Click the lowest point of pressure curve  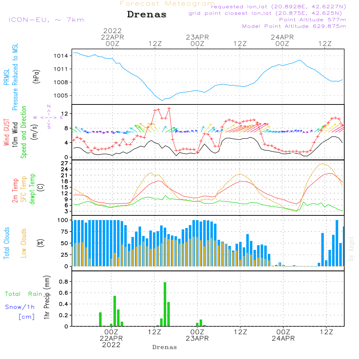coord(162,101)
